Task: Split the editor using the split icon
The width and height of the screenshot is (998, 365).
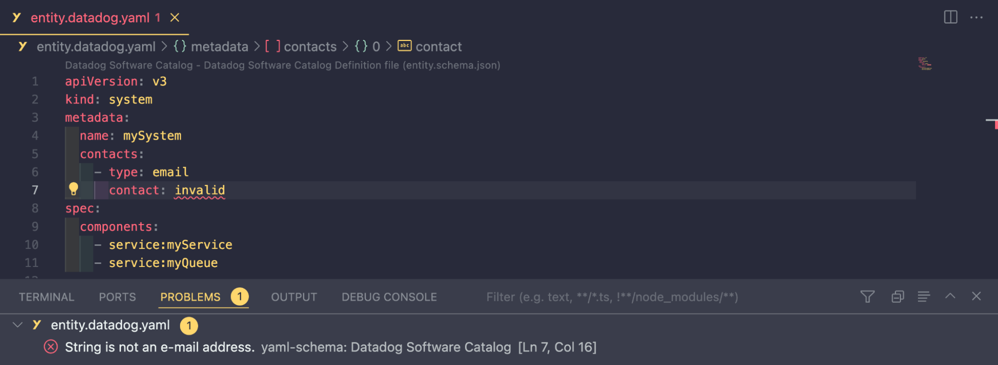Action: [x=950, y=17]
